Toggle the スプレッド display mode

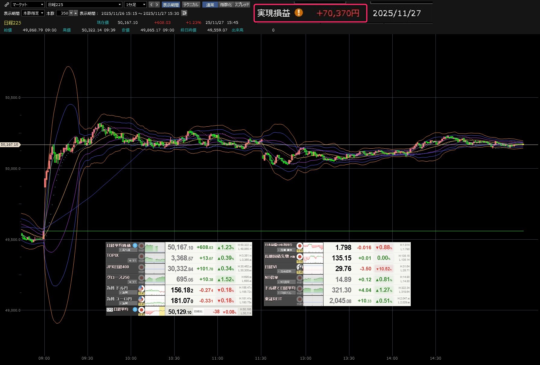pyautogui.click(x=242, y=5)
